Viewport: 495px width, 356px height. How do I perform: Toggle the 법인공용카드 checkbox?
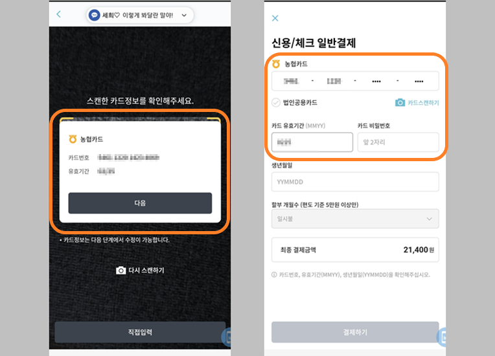[x=276, y=103]
